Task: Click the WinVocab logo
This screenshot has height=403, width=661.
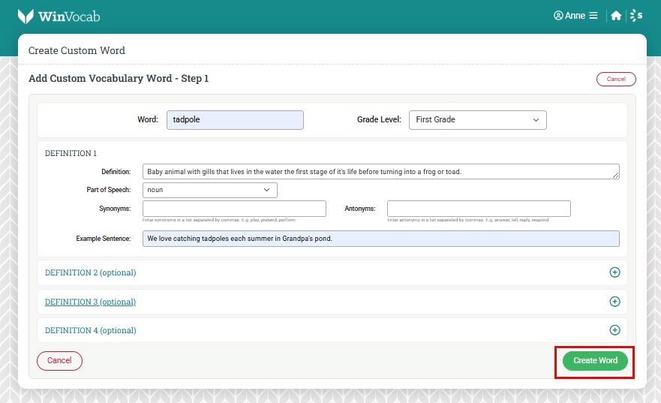Action: [x=59, y=17]
